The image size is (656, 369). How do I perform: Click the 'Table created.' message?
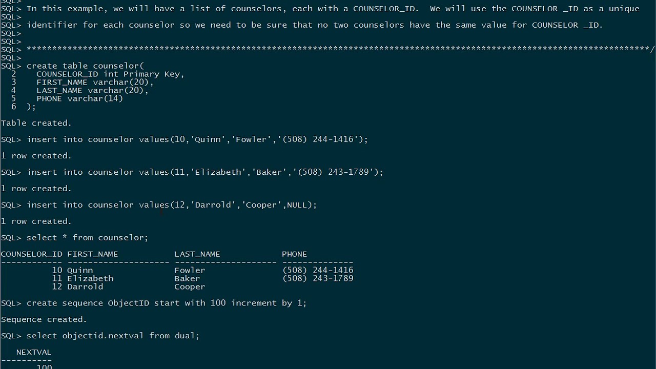[36, 123]
